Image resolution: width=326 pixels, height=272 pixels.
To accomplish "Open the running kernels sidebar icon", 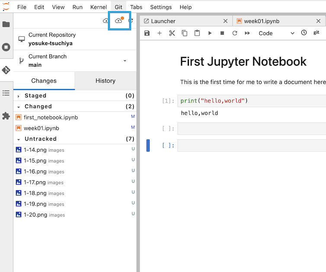I will click(x=6, y=47).
